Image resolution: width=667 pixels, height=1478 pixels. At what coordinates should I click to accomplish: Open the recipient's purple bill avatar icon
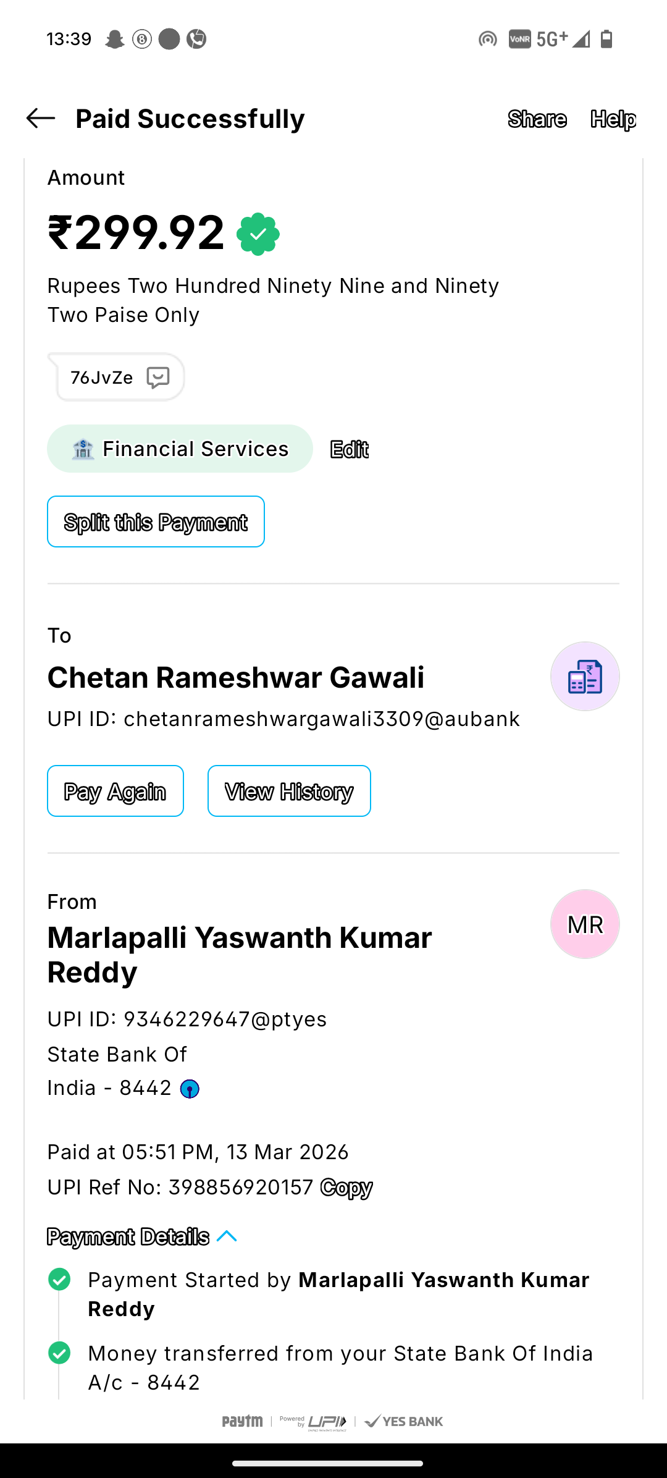(x=584, y=677)
